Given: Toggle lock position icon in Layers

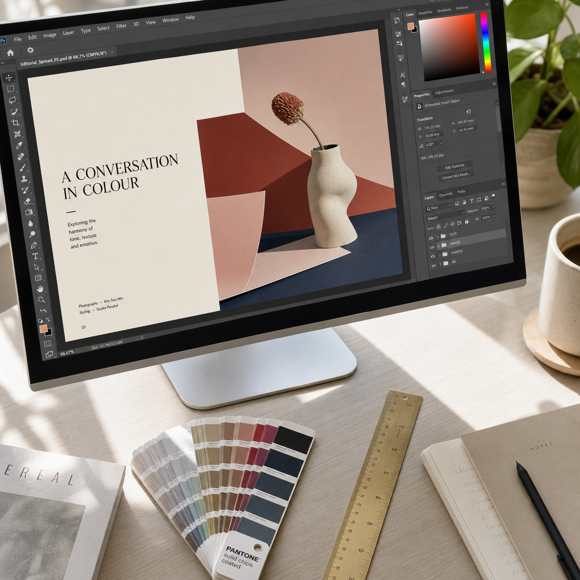Looking at the screenshot, I should pyautogui.click(x=452, y=224).
